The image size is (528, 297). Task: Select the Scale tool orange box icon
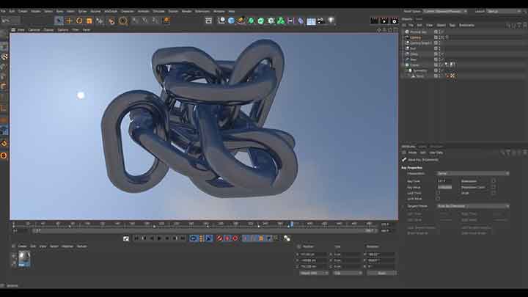tap(89, 21)
